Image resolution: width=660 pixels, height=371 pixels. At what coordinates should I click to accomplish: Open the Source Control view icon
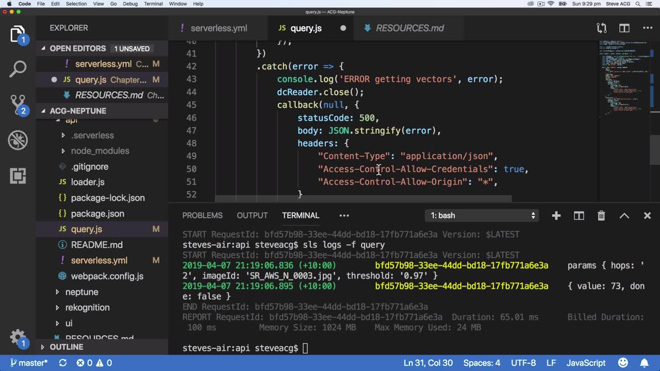point(18,105)
